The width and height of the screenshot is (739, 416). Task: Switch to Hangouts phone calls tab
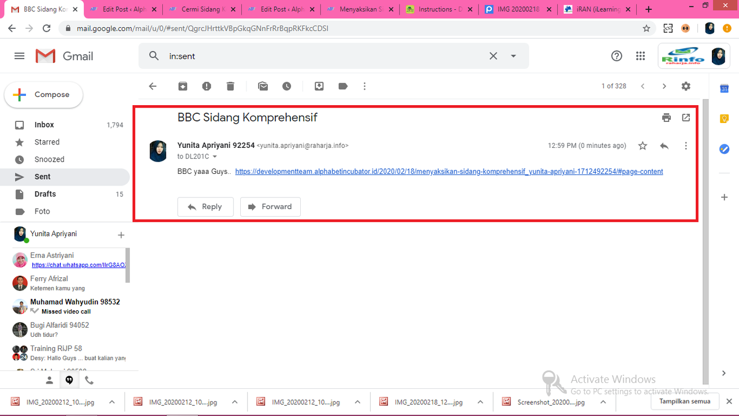89,380
